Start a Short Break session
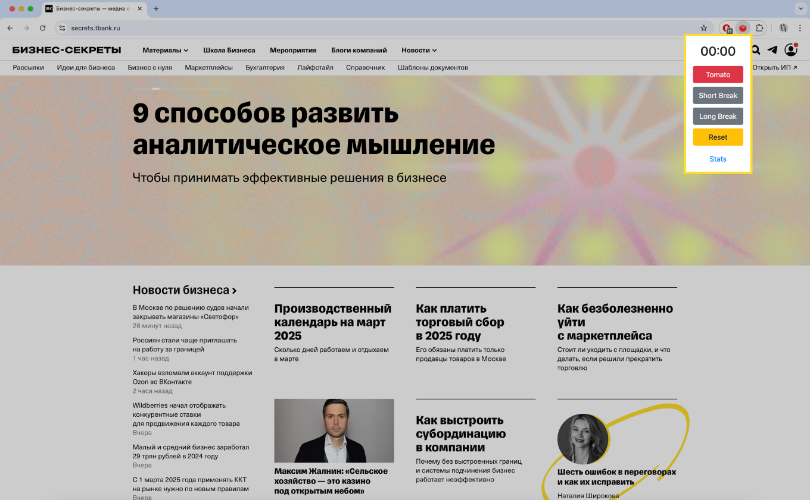This screenshot has height=500, width=810. point(718,95)
